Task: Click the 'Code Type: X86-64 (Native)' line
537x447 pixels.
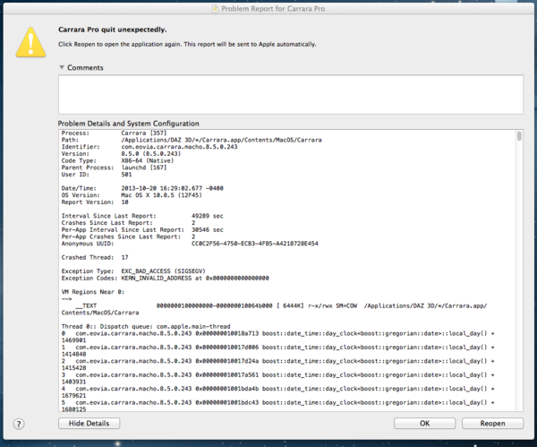Action: pyautogui.click(x=117, y=160)
